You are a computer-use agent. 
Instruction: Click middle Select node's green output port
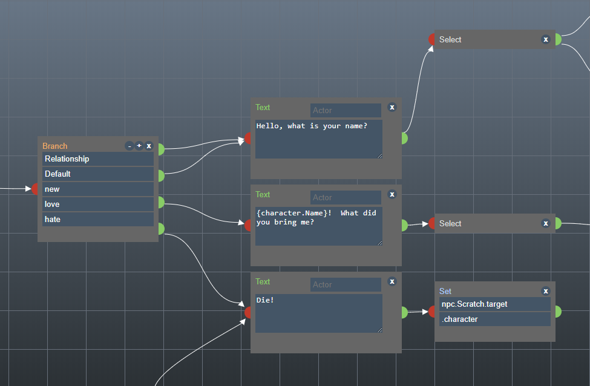pos(559,223)
